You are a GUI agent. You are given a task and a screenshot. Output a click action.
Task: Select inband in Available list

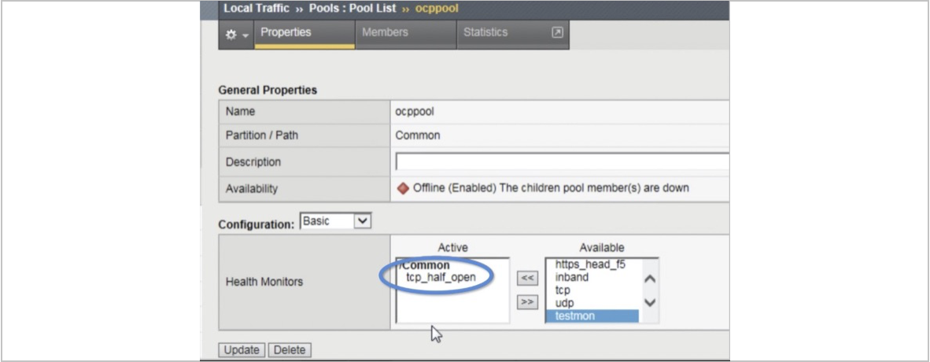[x=572, y=277]
